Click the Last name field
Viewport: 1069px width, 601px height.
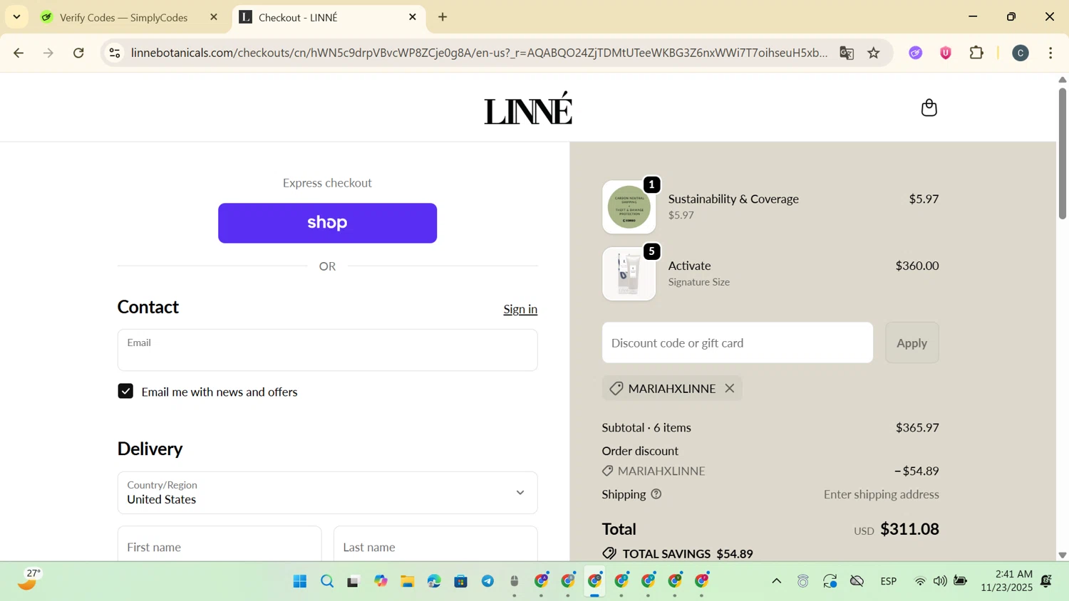click(x=435, y=545)
